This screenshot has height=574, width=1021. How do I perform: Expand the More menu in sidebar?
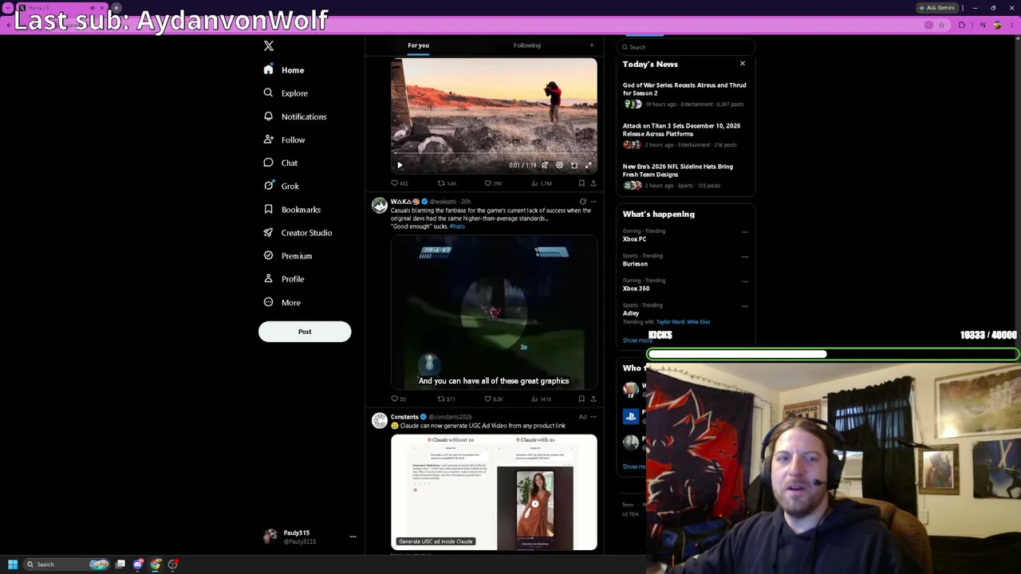click(x=282, y=303)
